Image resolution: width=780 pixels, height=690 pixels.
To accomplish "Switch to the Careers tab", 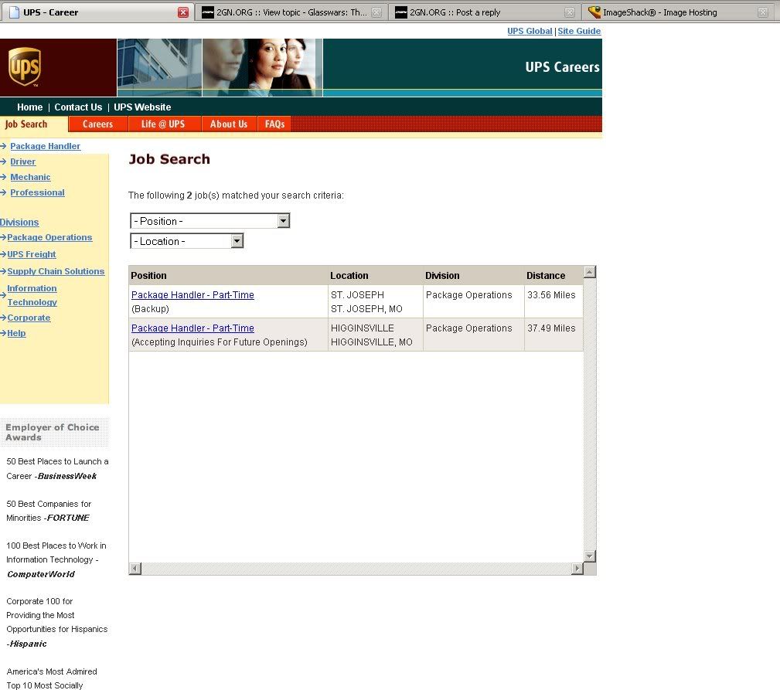I will coord(97,124).
